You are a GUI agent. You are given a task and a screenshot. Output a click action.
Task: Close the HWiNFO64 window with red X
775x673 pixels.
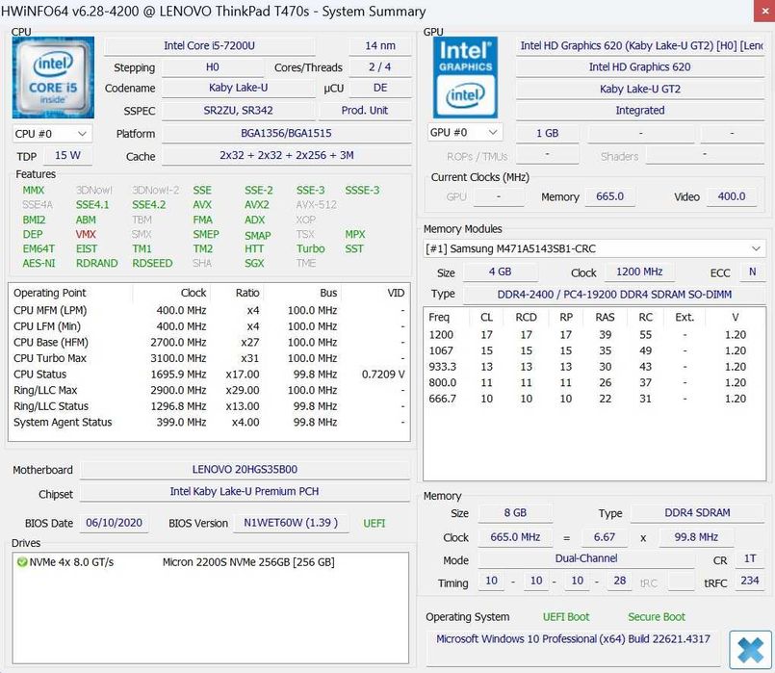point(764,11)
